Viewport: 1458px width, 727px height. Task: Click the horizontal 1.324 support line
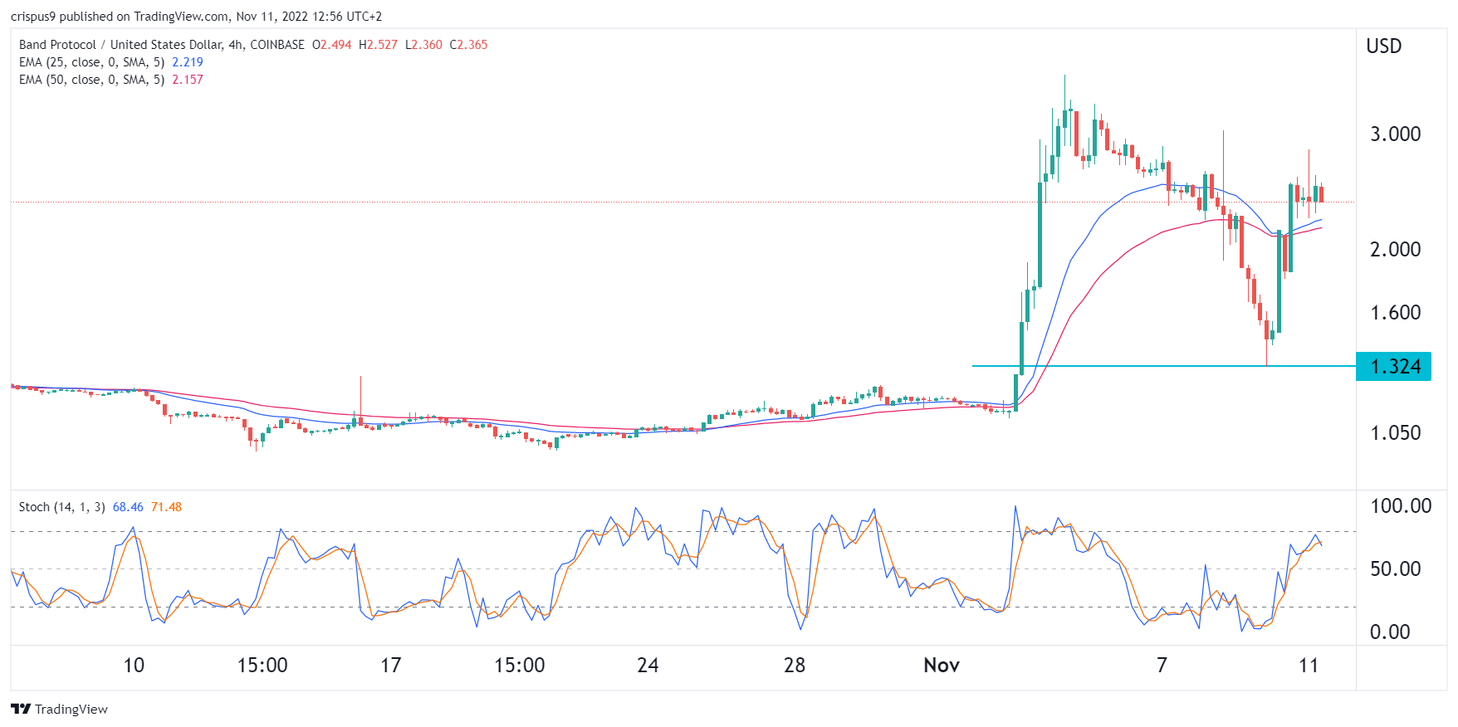(x=1163, y=366)
